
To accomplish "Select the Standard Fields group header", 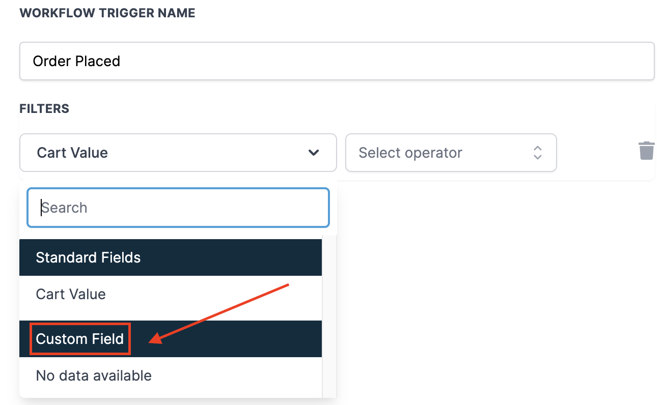I will (171, 257).
